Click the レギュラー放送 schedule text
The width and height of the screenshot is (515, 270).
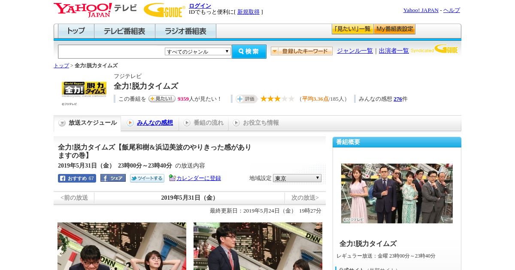point(386,256)
